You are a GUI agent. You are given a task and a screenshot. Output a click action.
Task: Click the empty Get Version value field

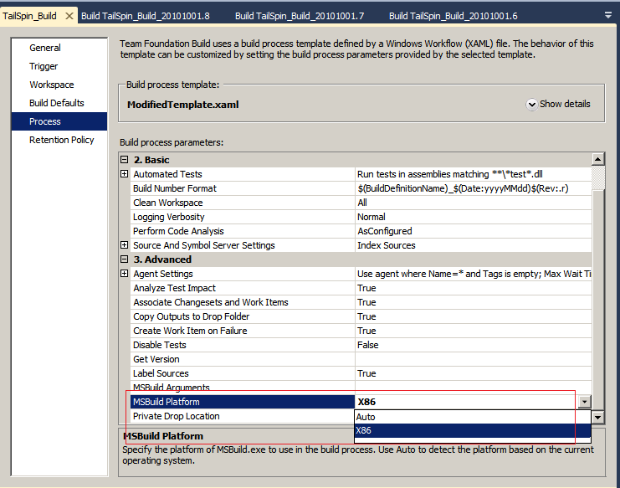tap(474, 359)
